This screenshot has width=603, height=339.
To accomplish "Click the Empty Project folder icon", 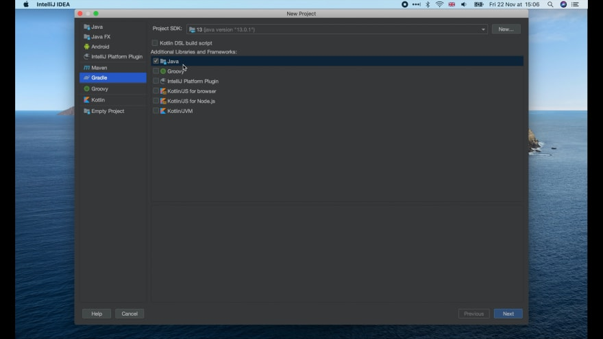I will click(x=87, y=111).
